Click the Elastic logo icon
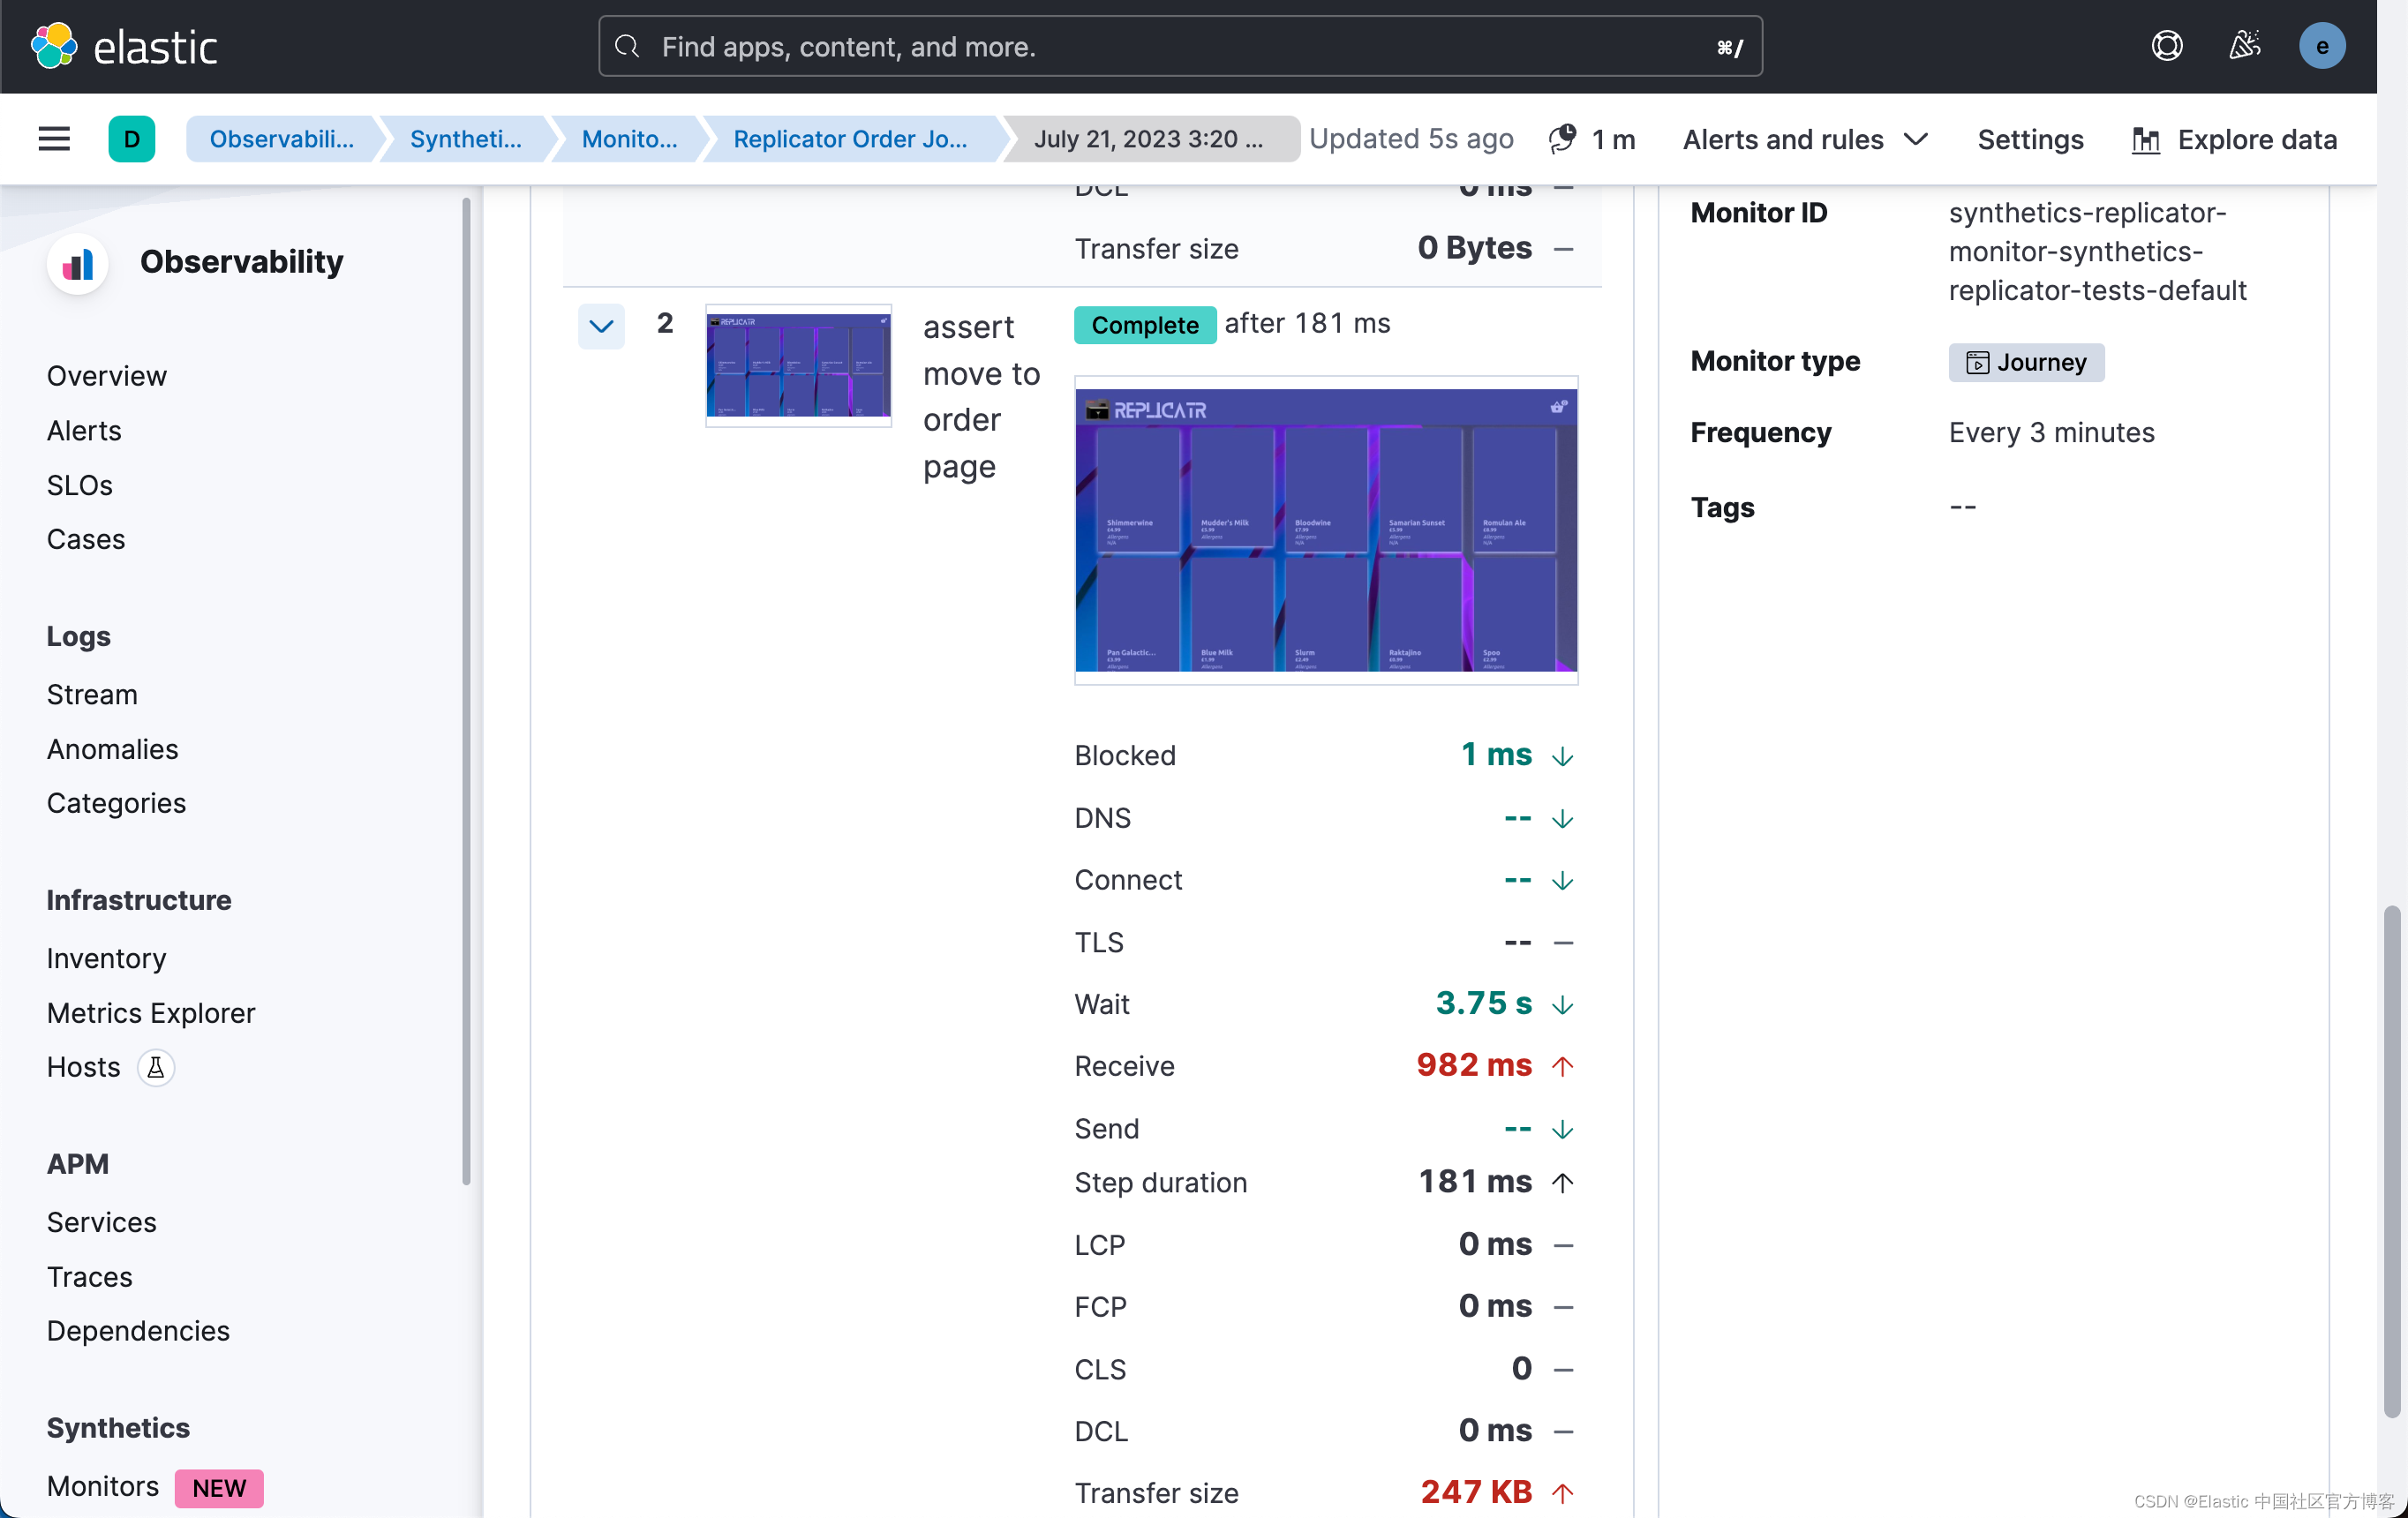The height and width of the screenshot is (1518, 2408). click(54, 46)
